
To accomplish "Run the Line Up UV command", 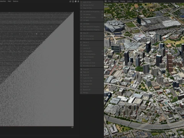I will [x=92, y=48].
